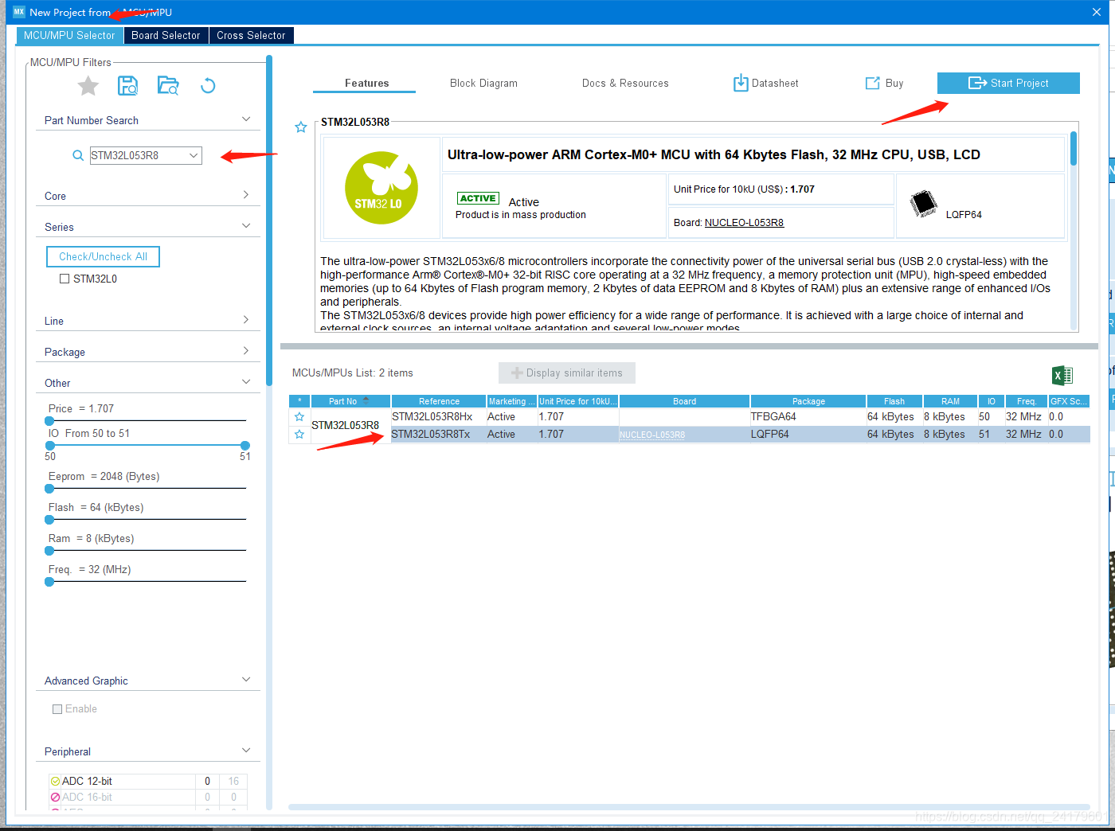Click the Excel export icon
This screenshot has width=1115, height=831.
1062,375
